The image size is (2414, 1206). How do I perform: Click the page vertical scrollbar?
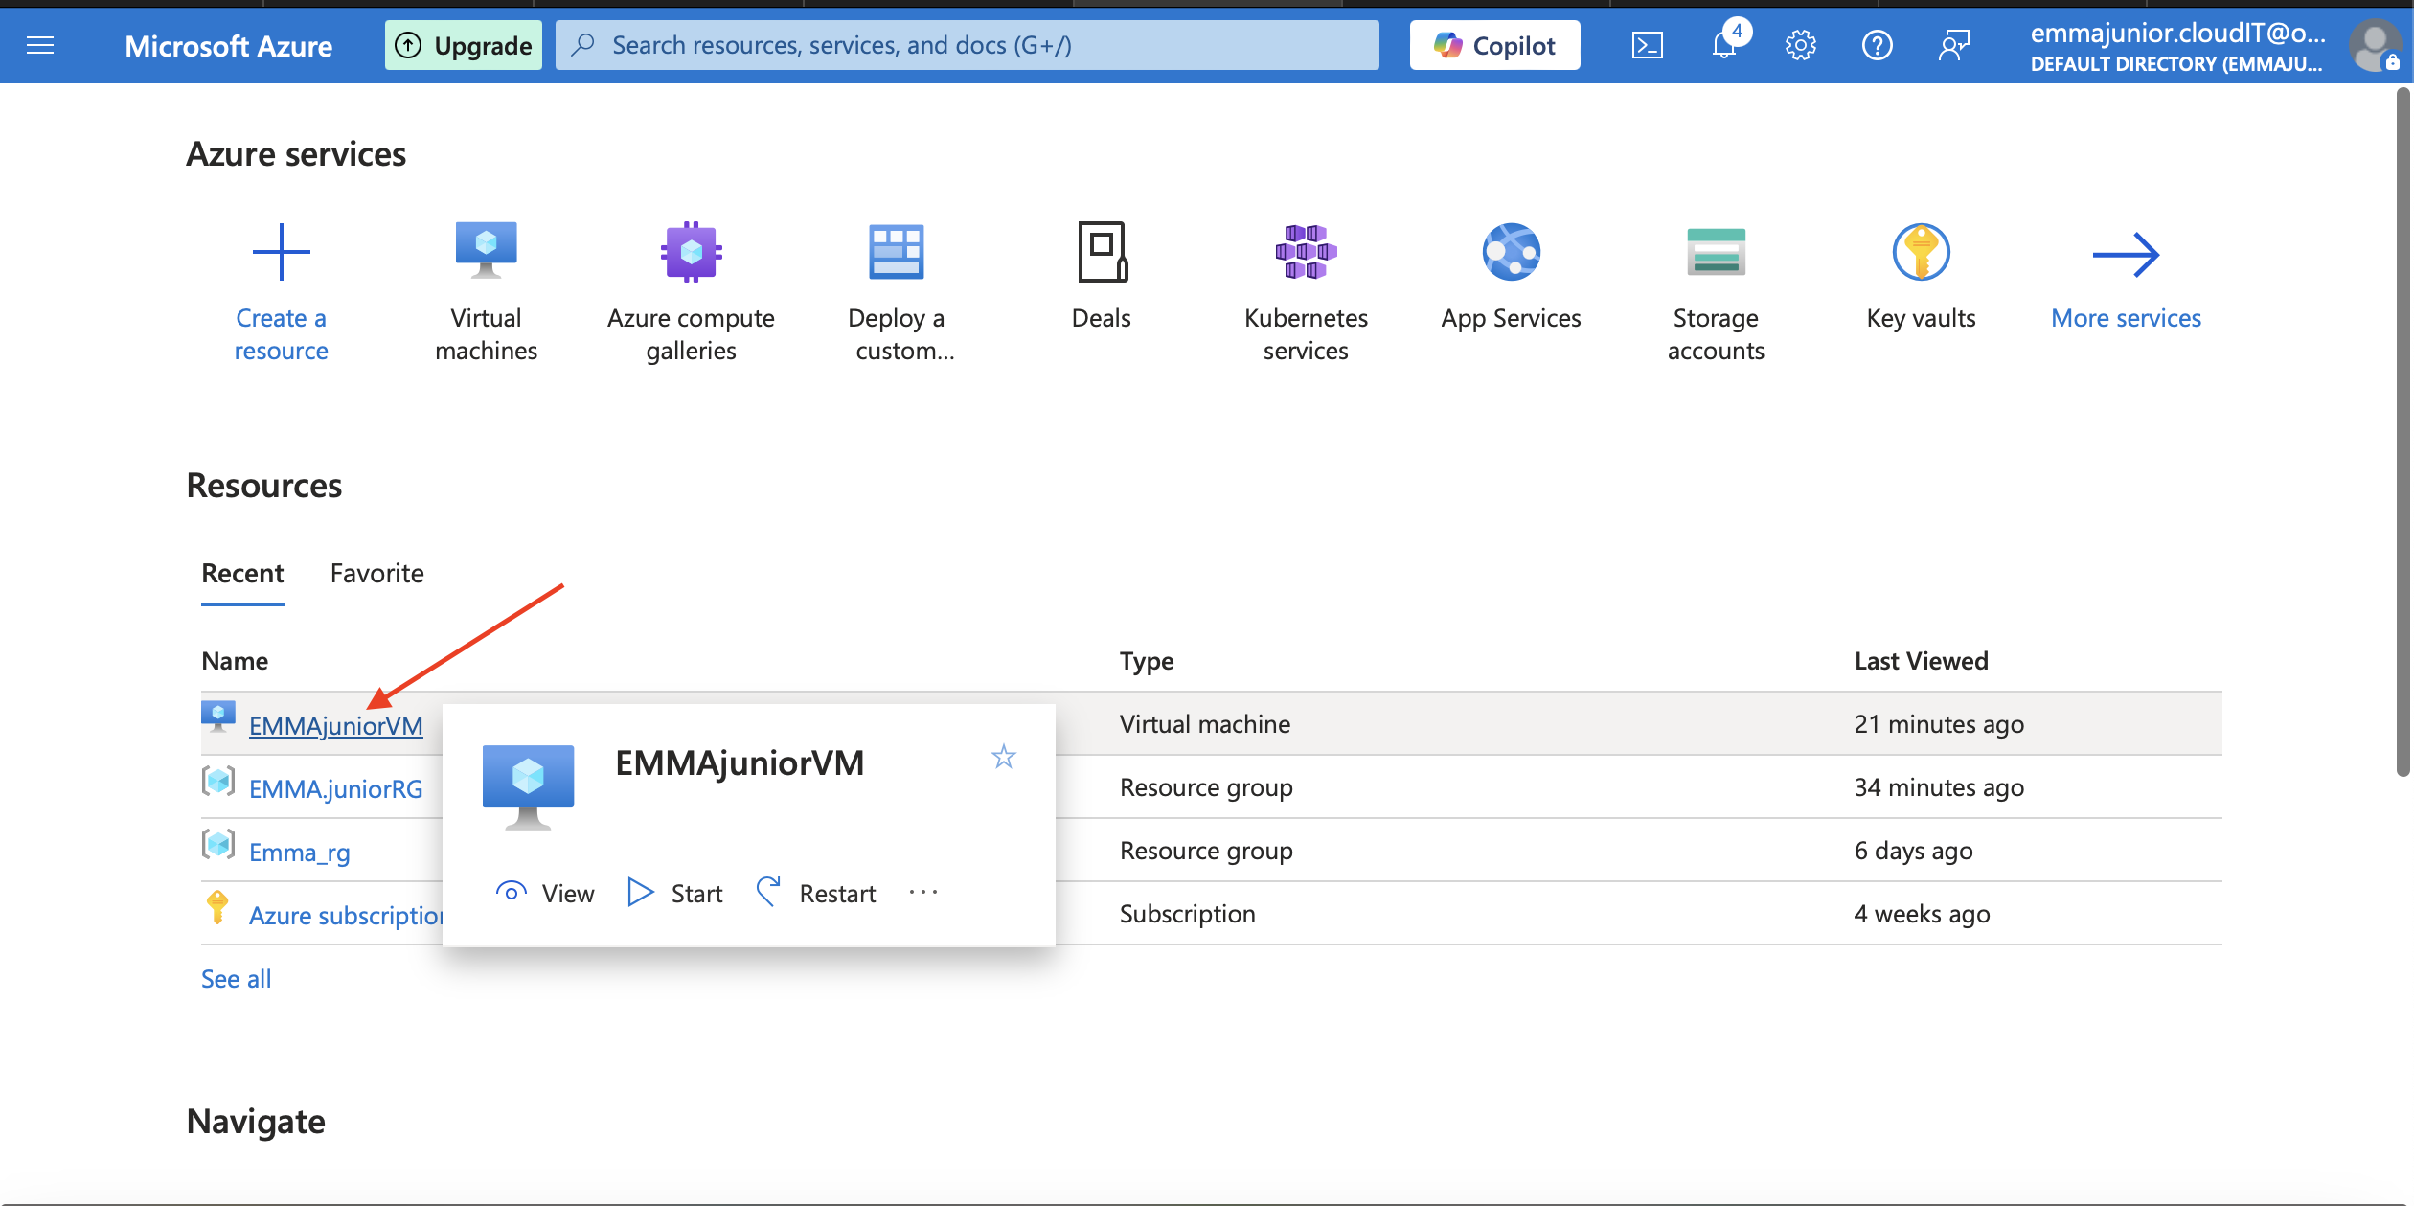coord(2403,431)
